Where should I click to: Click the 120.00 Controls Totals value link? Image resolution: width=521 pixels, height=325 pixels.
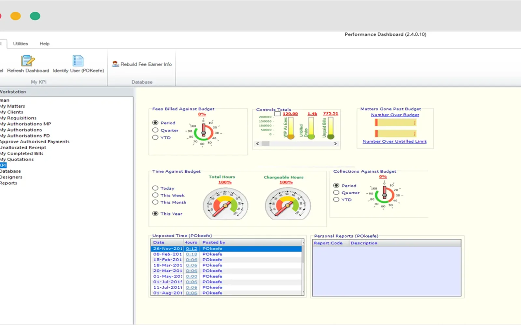(x=290, y=114)
